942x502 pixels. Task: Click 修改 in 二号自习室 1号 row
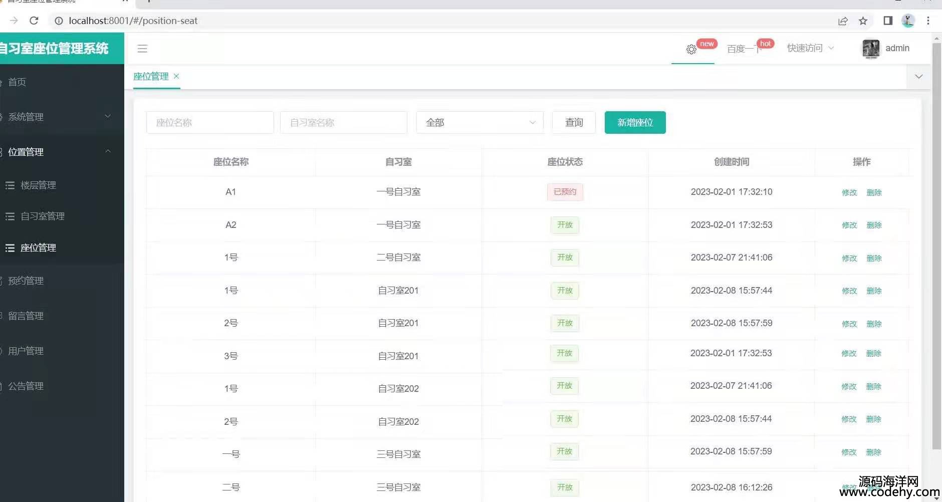click(849, 258)
